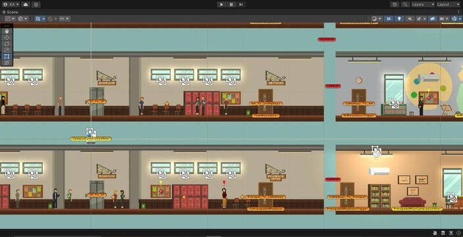The width and height of the screenshot is (463, 237).
Task: Toggle scene lighting bulb
Action: pos(399,18)
